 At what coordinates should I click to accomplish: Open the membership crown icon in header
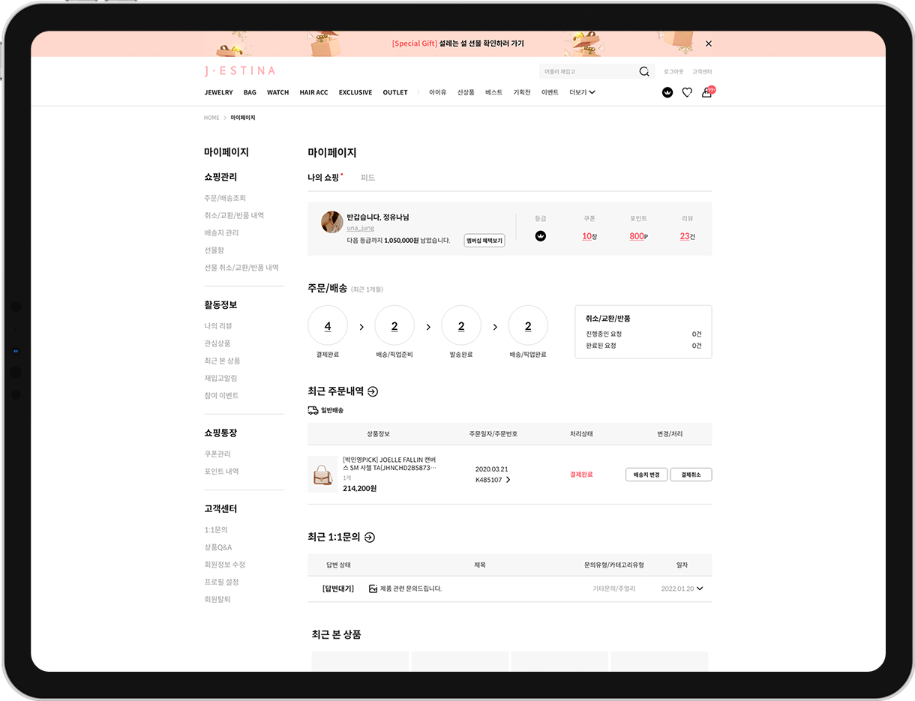(667, 92)
